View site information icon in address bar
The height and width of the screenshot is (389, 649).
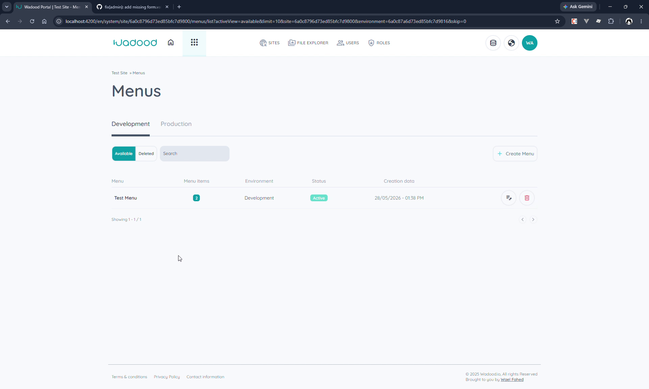59,21
